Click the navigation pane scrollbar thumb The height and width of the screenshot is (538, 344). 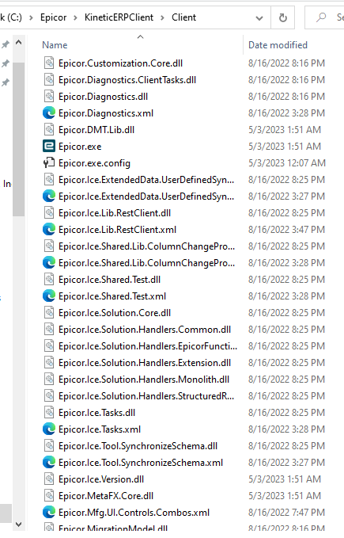pyautogui.click(x=19, y=139)
